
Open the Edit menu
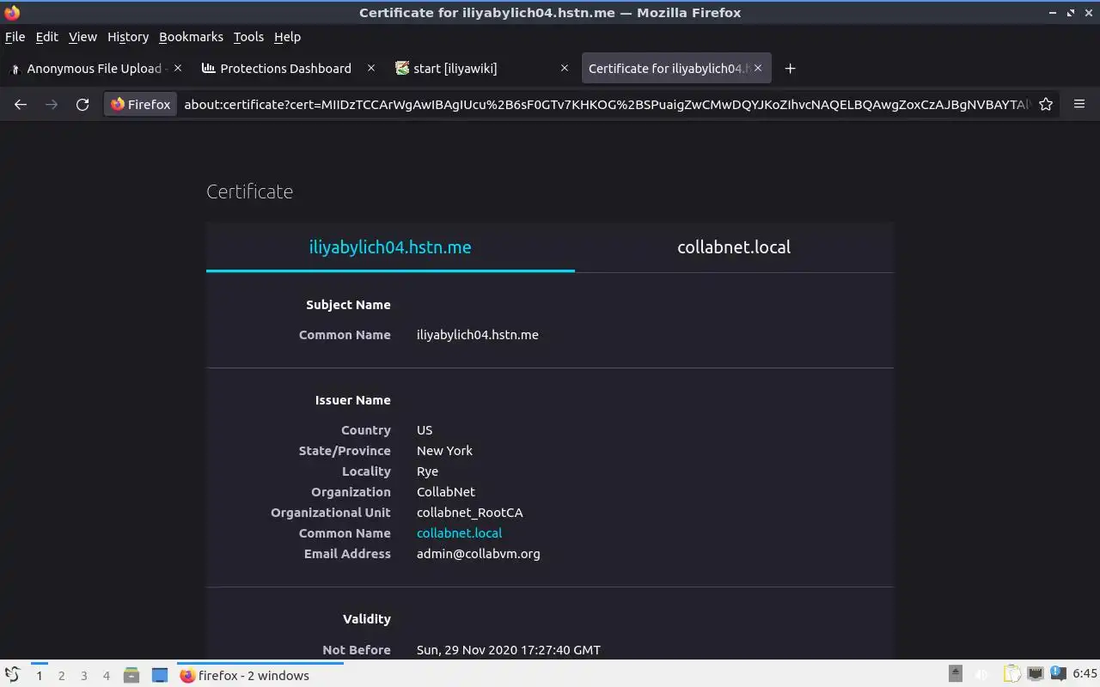tap(46, 37)
